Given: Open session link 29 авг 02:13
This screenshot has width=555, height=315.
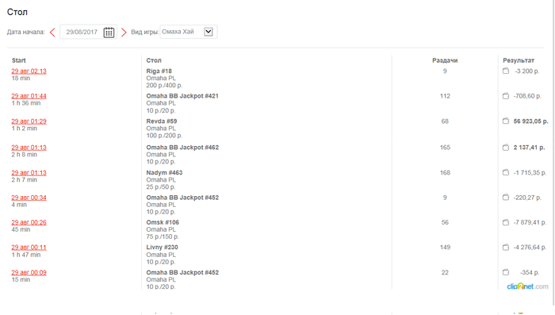Looking at the screenshot, I should (29, 71).
